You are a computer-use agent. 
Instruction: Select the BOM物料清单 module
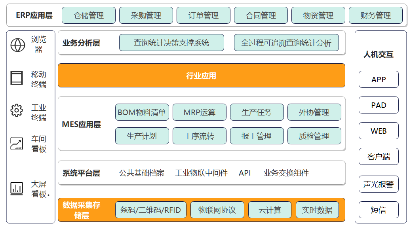(x=142, y=112)
